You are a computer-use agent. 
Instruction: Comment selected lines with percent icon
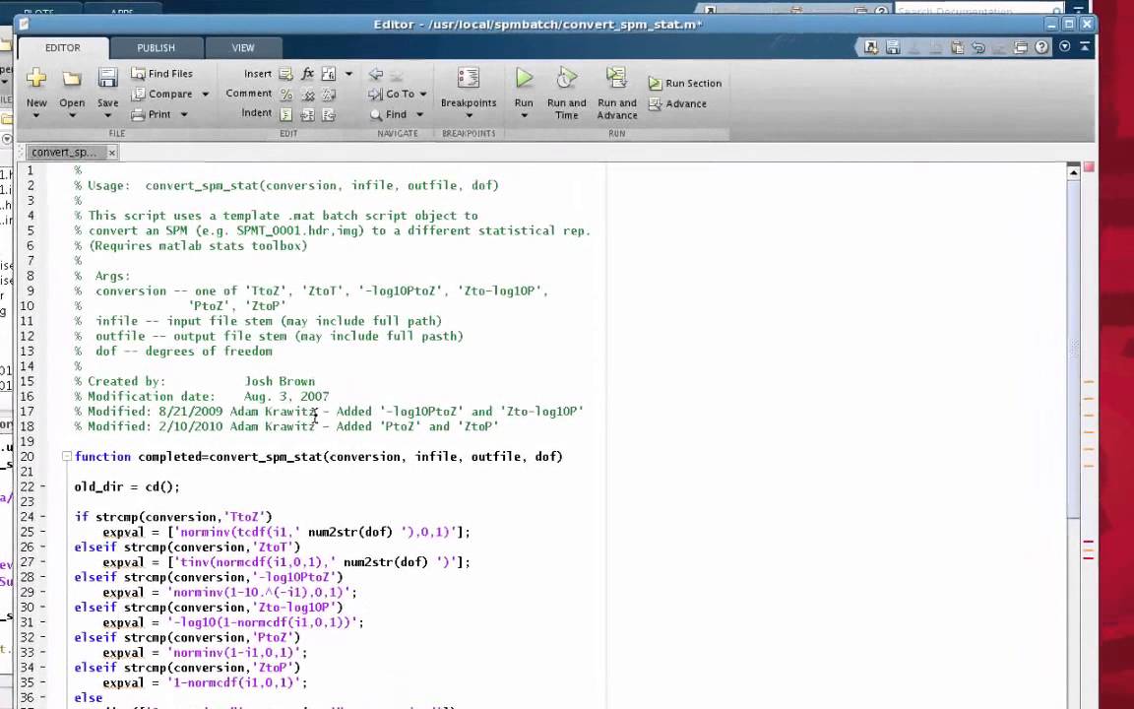(x=286, y=95)
